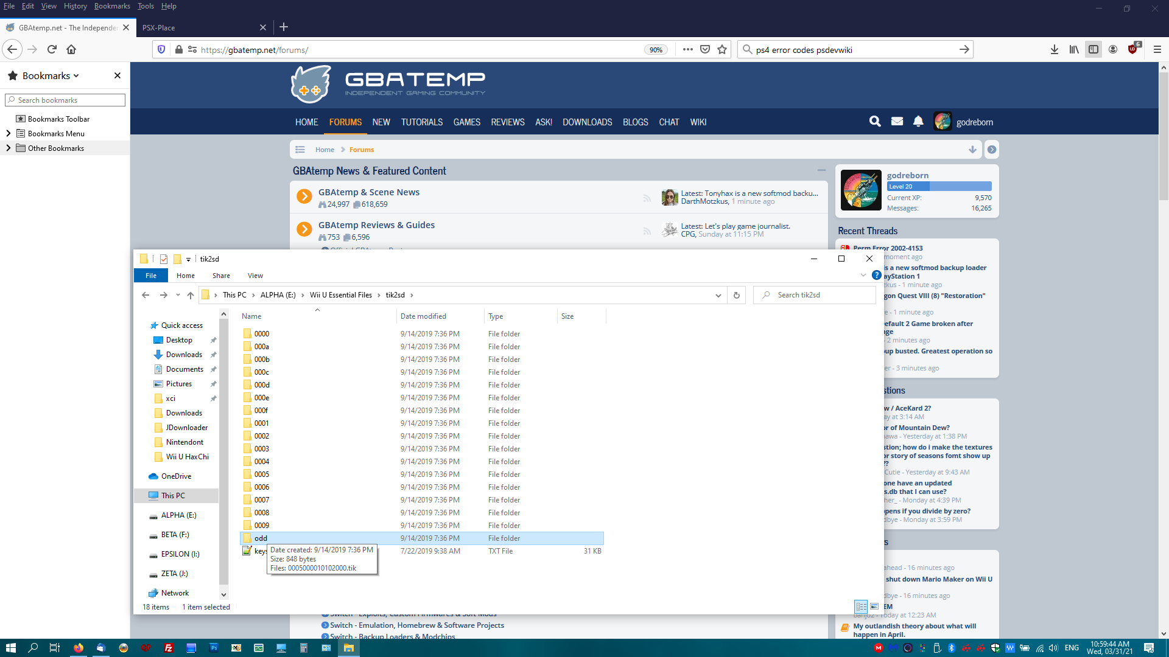Open the Explorer View ribbon tab
The width and height of the screenshot is (1169, 657).
click(x=255, y=276)
